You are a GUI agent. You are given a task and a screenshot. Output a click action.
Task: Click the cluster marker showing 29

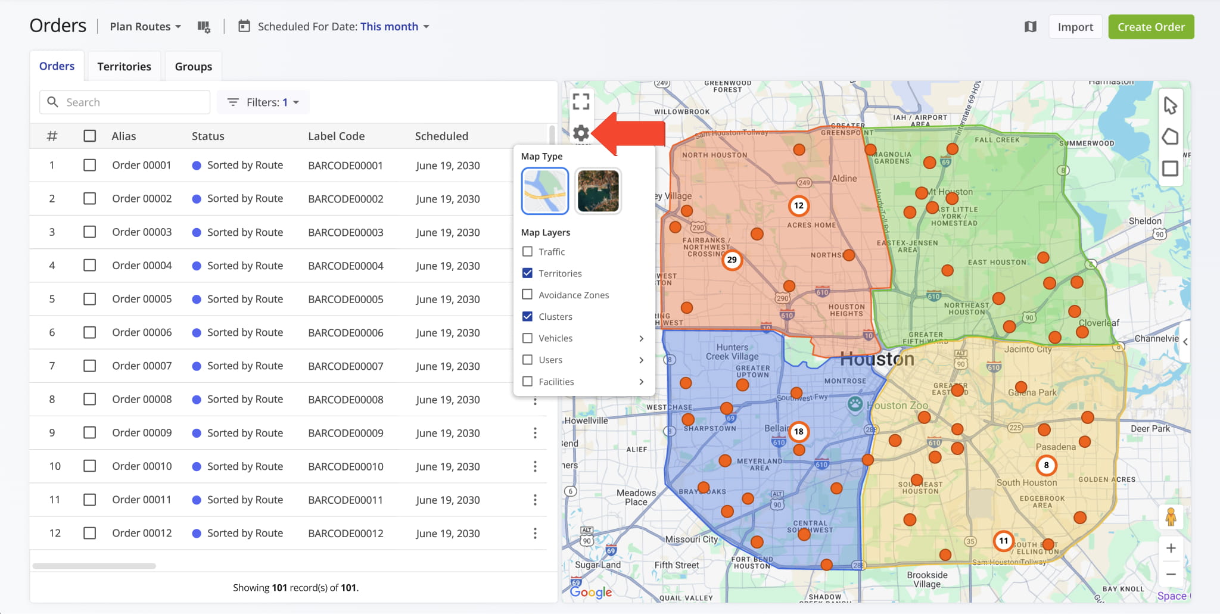tap(732, 260)
